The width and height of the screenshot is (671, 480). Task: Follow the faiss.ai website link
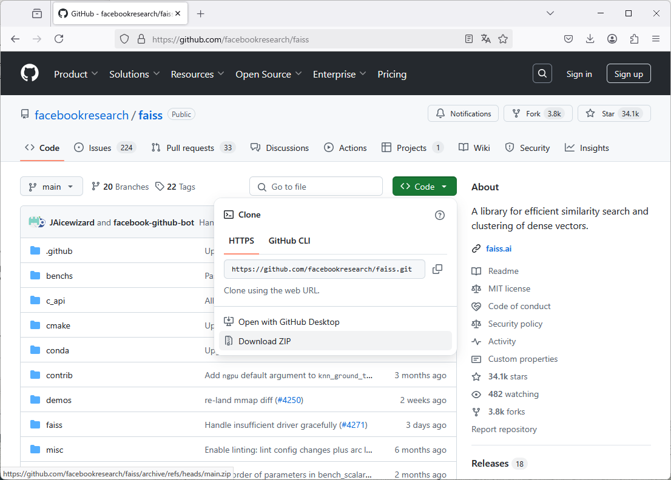pyautogui.click(x=497, y=248)
